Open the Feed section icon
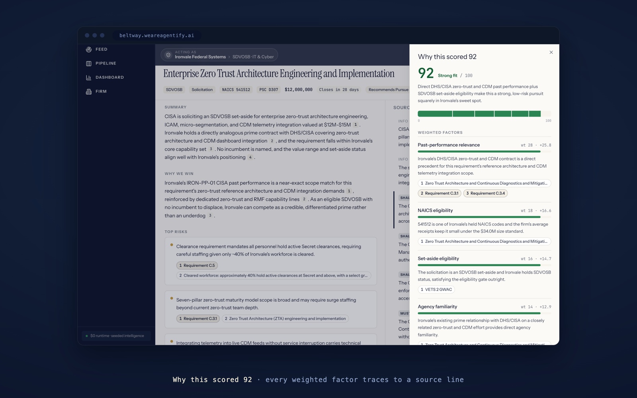The width and height of the screenshot is (637, 398). click(89, 49)
